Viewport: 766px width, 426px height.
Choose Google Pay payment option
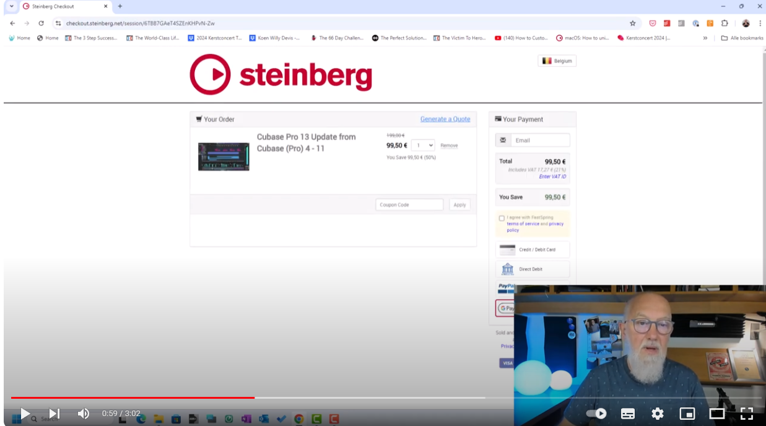506,308
